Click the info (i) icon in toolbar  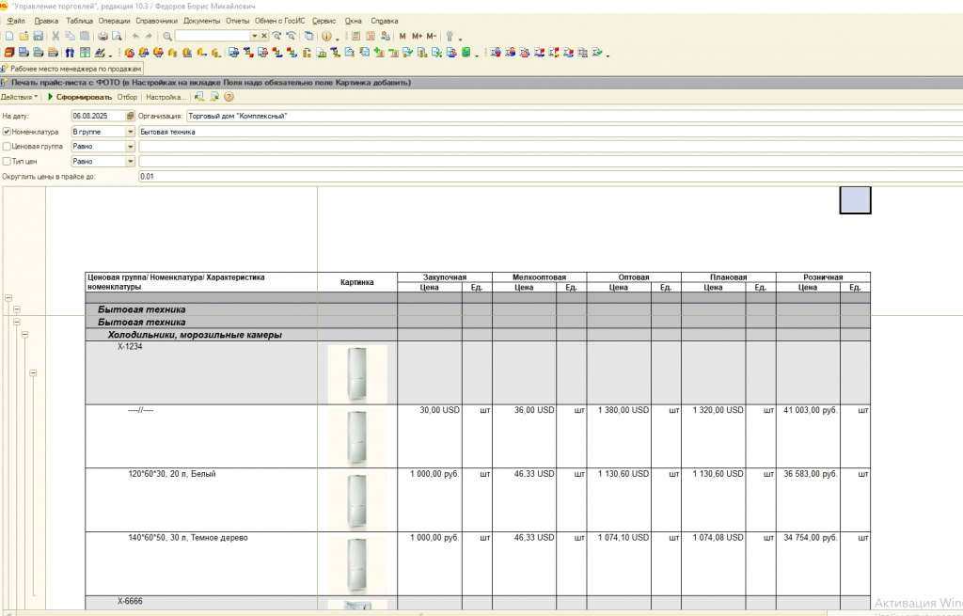coord(325,36)
